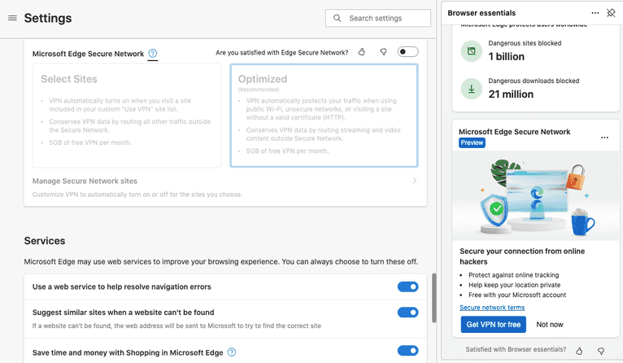Click help icon next to Shopping setting
623x363 pixels.
point(232,352)
